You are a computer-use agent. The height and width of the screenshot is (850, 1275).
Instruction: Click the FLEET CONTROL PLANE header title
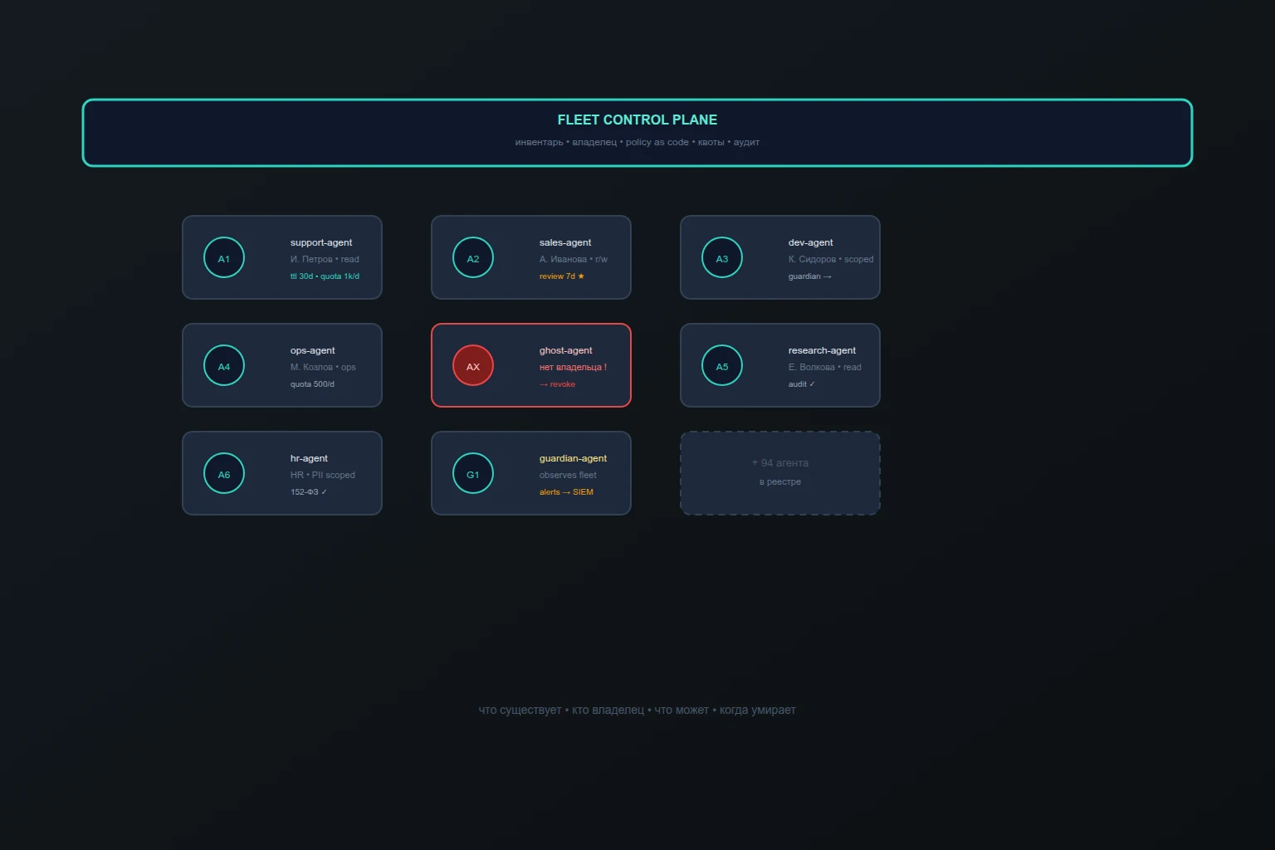637,120
